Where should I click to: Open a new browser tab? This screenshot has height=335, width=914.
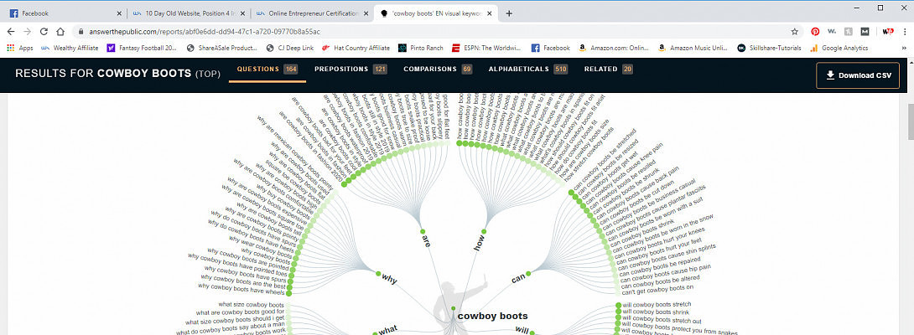(x=509, y=13)
